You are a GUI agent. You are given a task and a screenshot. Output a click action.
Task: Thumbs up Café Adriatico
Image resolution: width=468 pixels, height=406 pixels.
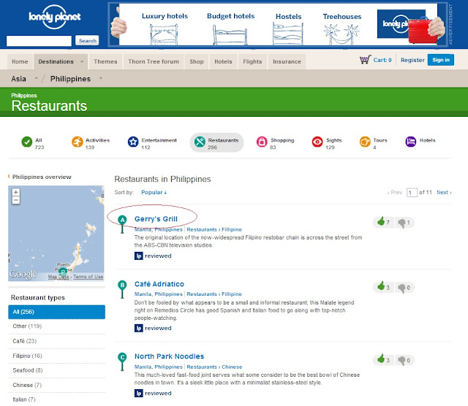tap(383, 287)
